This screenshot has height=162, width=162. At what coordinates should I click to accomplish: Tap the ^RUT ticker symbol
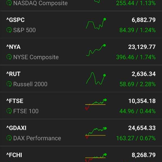pos(13,74)
